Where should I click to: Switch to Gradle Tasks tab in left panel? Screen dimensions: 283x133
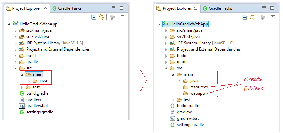67,8
